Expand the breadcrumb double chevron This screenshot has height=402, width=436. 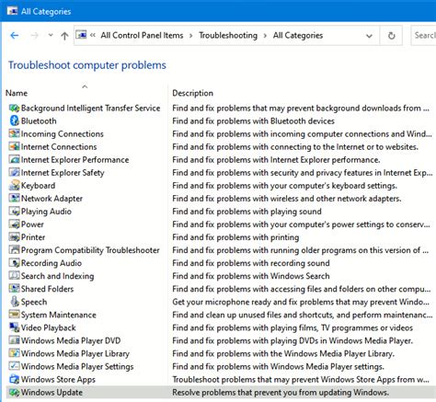(93, 35)
